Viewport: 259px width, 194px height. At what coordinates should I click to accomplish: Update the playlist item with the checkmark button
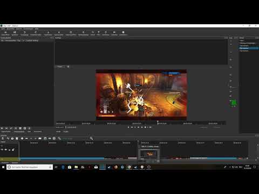[x=11, y=128]
